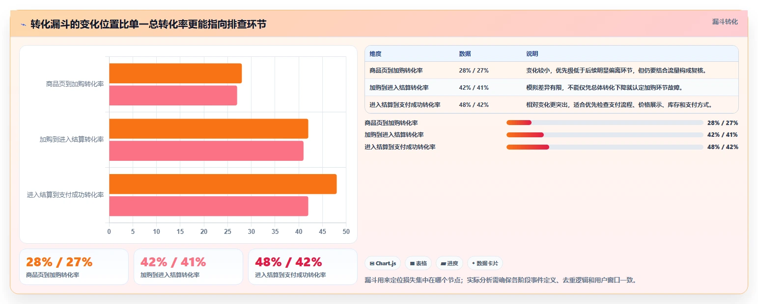Click the orange bar for 商品页到加购转化率
This screenshot has width=758, height=304.
pos(175,73)
